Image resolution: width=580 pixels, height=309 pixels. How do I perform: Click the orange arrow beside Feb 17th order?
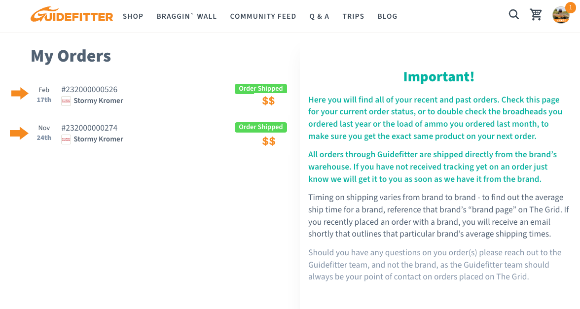tap(20, 94)
